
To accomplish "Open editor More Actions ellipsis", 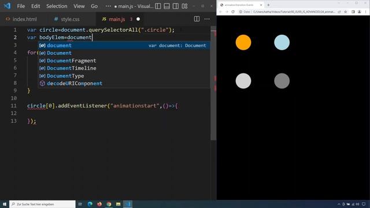I will pos(207,19).
